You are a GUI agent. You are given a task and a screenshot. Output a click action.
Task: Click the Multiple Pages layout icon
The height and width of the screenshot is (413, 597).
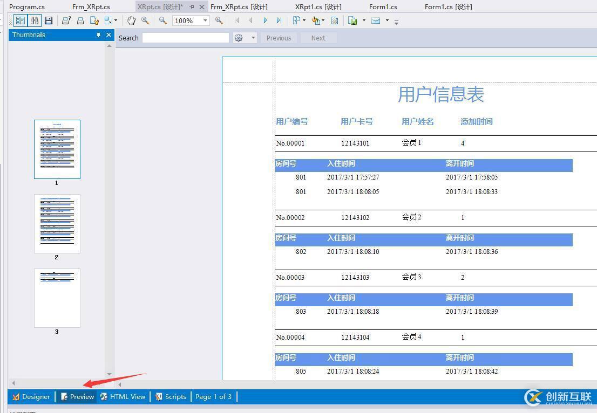click(296, 20)
